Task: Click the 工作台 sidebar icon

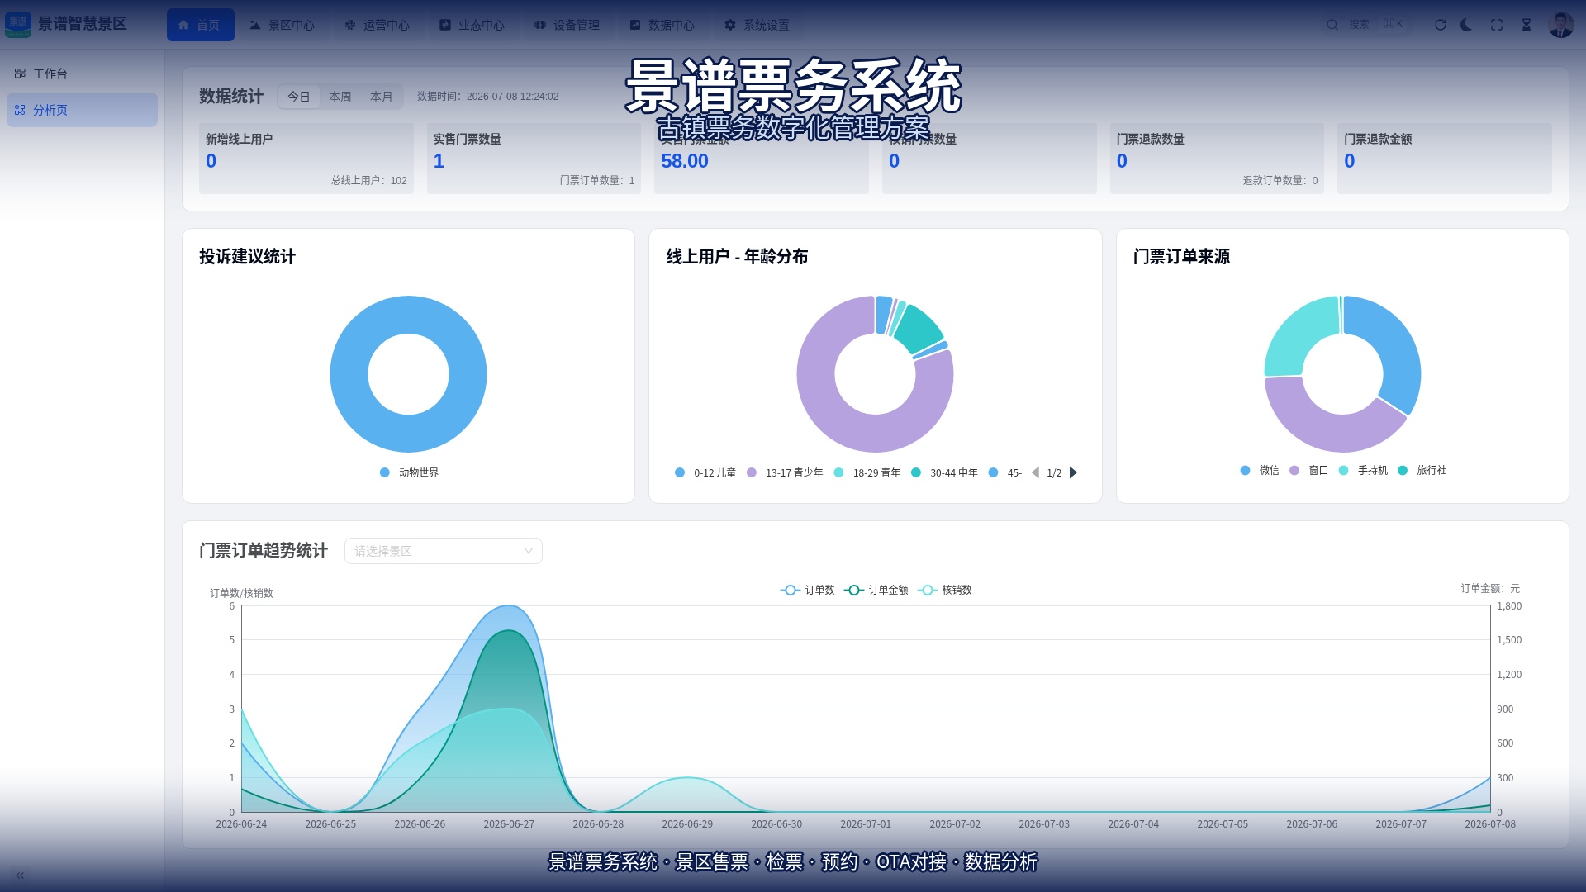Action: [20, 74]
